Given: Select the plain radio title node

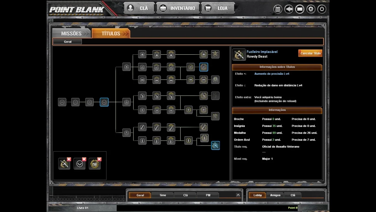Looking at the screenshot, I should click(x=142, y=67).
